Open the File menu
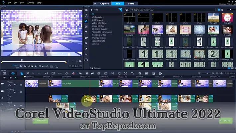This screenshot has height=133, width=236. [9, 3]
